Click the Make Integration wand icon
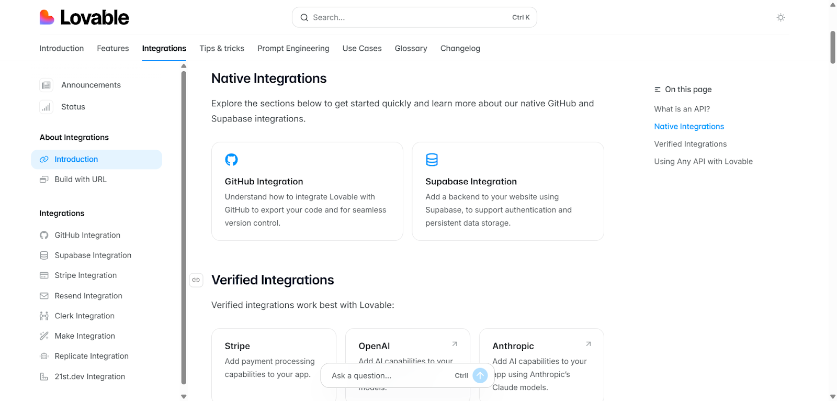The image size is (837, 401). 44,336
